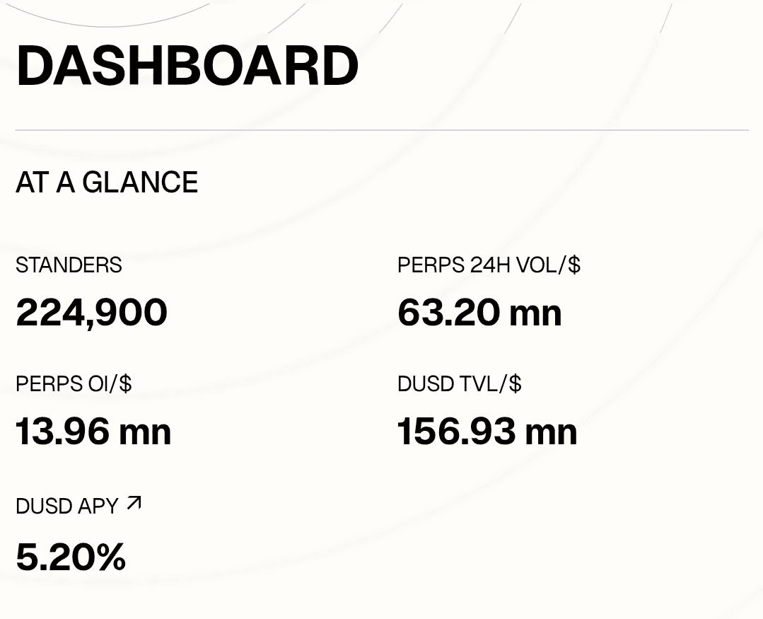Click the DUSD TVL label text

click(x=450, y=384)
